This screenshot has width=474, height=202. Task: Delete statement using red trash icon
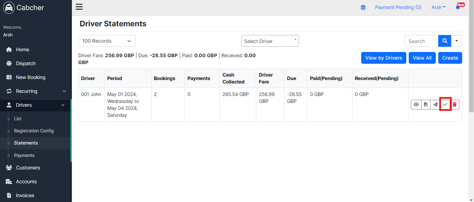tap(455, 104)
